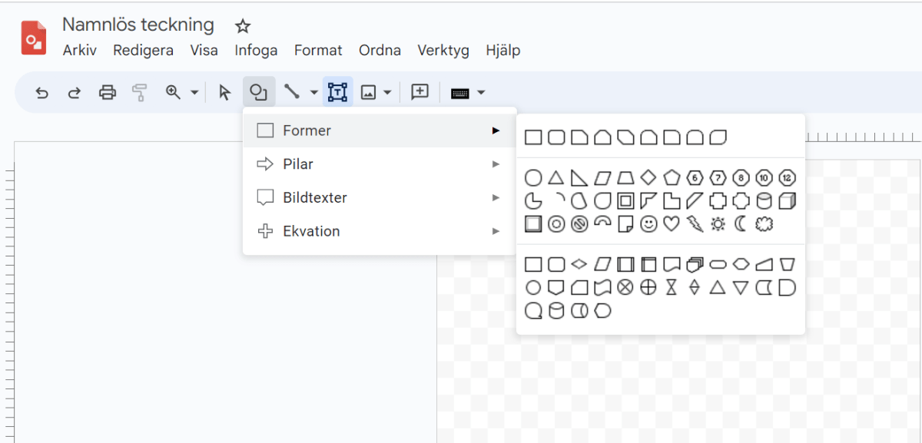This screenshot has width=922, height=443.
Task: Choose the lightning bolt shape
Action: 695,224
